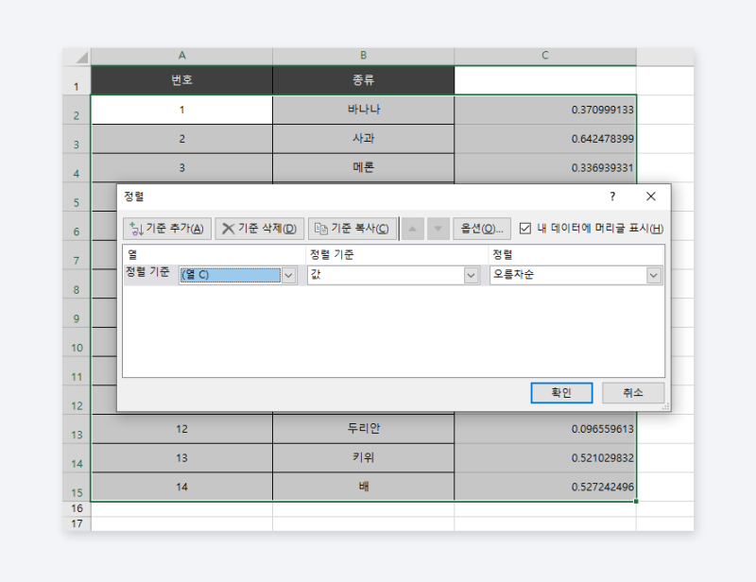The height and width of the screenshot is (582, 756).
Task: Click cell with value 0.096559613
Action: pyautogui.click(x=545, y=429)
